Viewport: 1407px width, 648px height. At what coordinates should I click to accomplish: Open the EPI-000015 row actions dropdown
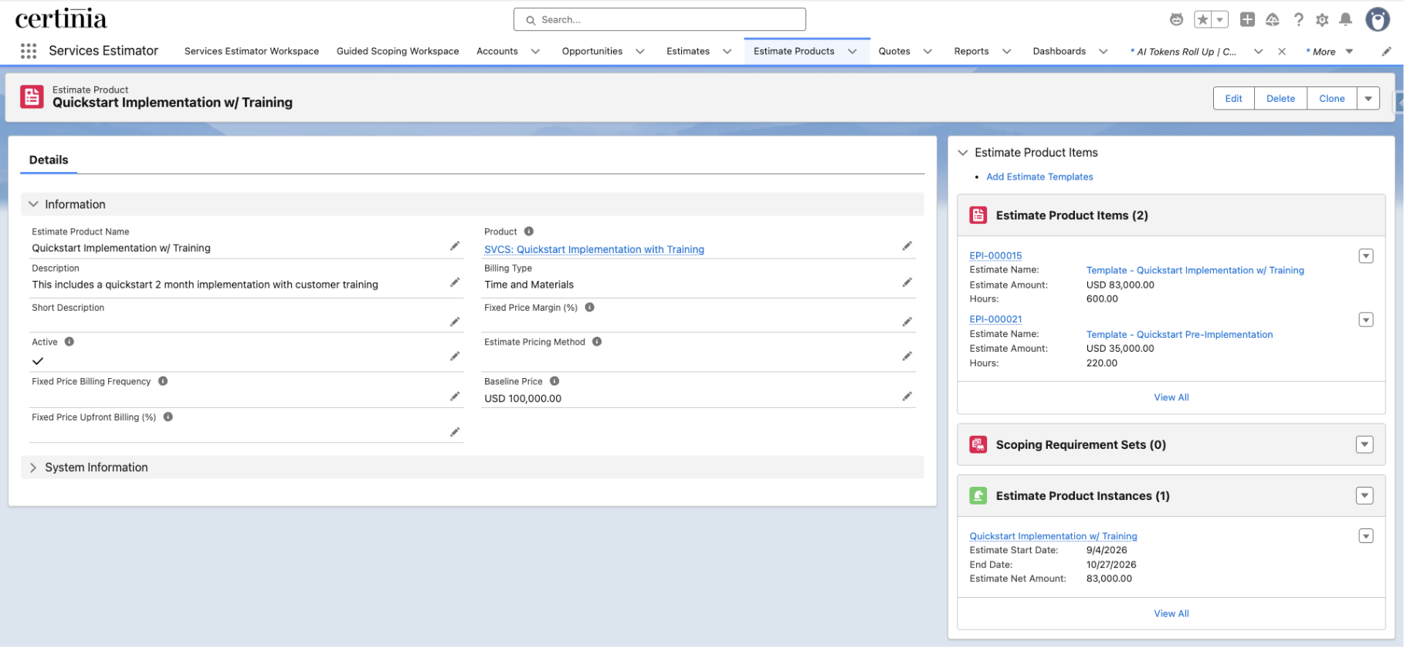tap(1366, 256)
